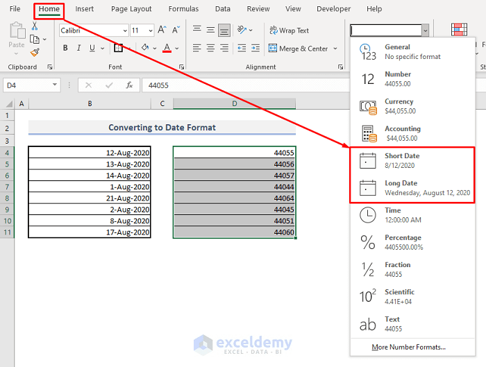
Task: Click the Middle Align icon
Action: coord(210,30)
